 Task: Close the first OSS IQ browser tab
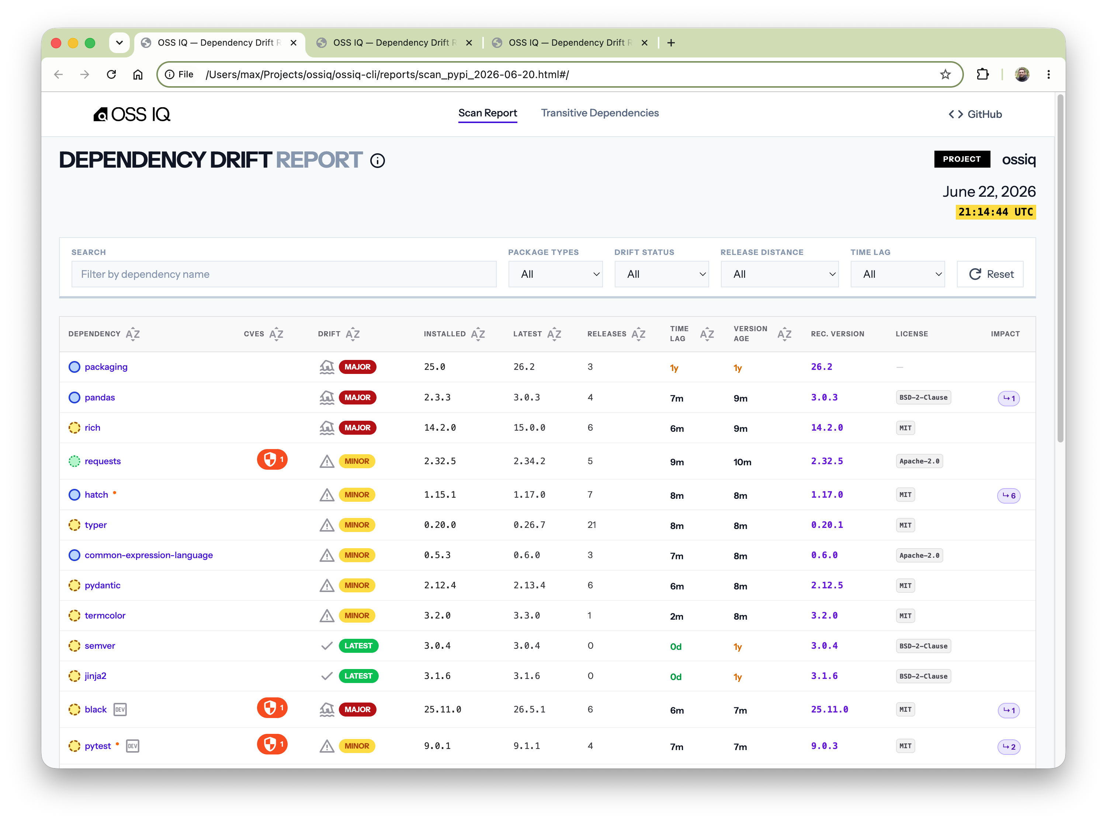point(293,43)
